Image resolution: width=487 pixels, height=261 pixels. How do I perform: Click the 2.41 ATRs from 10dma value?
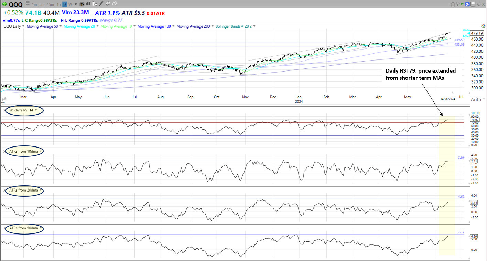475,161
